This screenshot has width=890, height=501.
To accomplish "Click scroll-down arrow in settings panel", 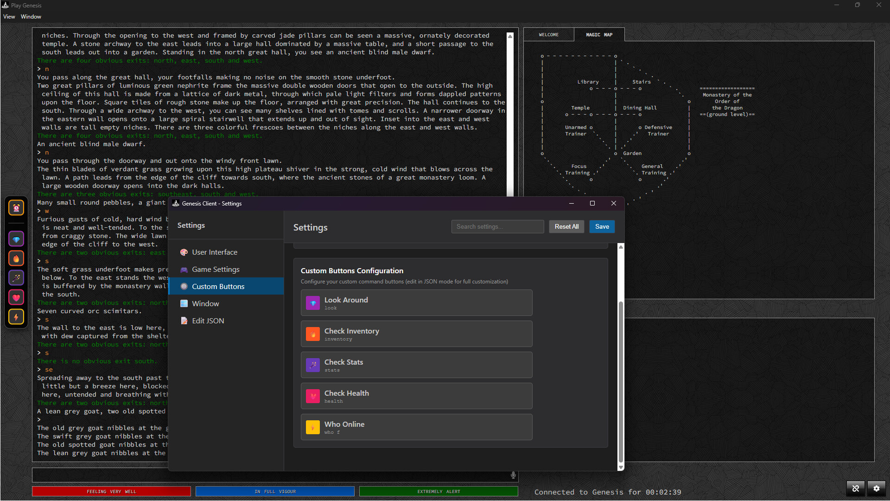I will (x=621, y=468).
